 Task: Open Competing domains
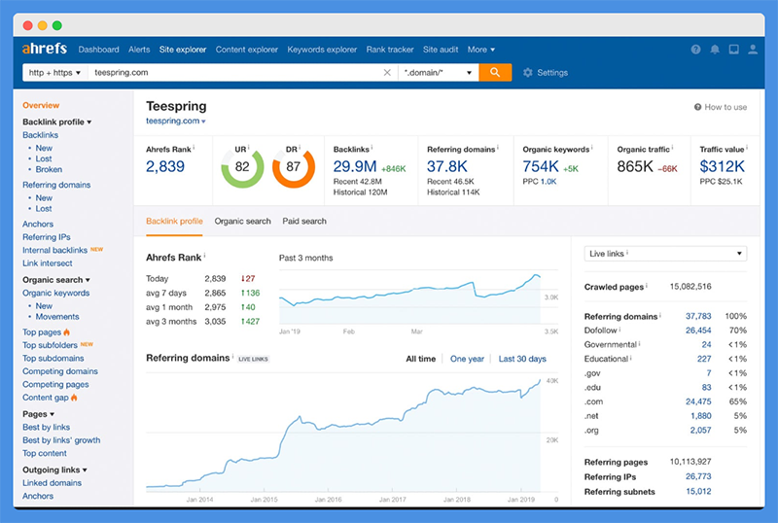60,371
